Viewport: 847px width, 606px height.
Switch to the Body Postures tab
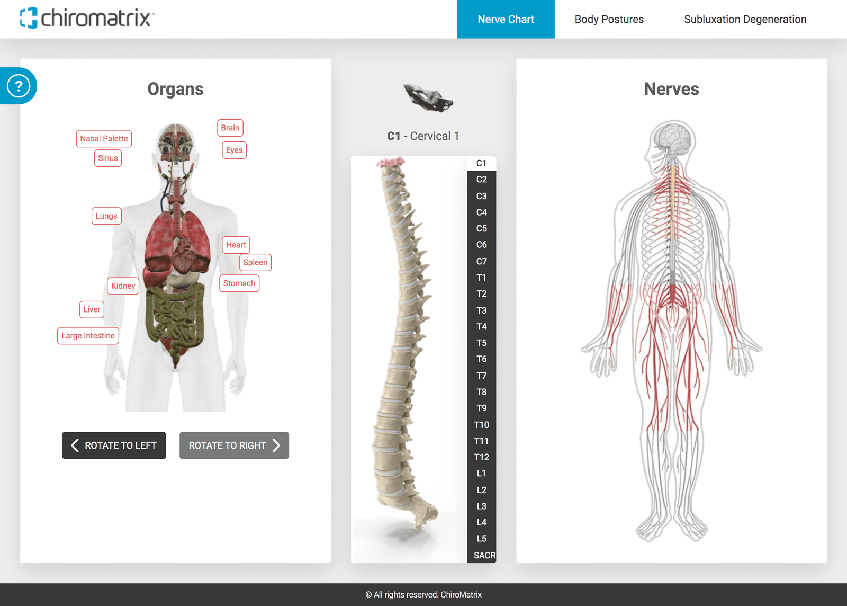[609, 19]
